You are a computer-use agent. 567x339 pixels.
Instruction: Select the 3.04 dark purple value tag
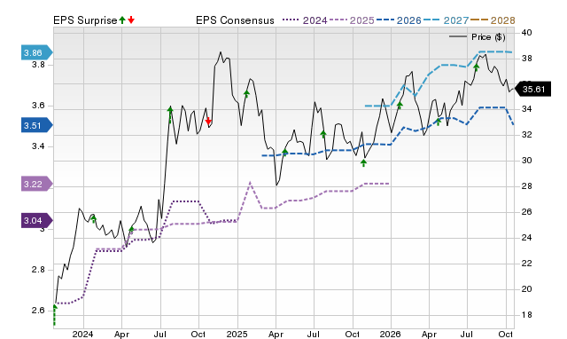37,221
